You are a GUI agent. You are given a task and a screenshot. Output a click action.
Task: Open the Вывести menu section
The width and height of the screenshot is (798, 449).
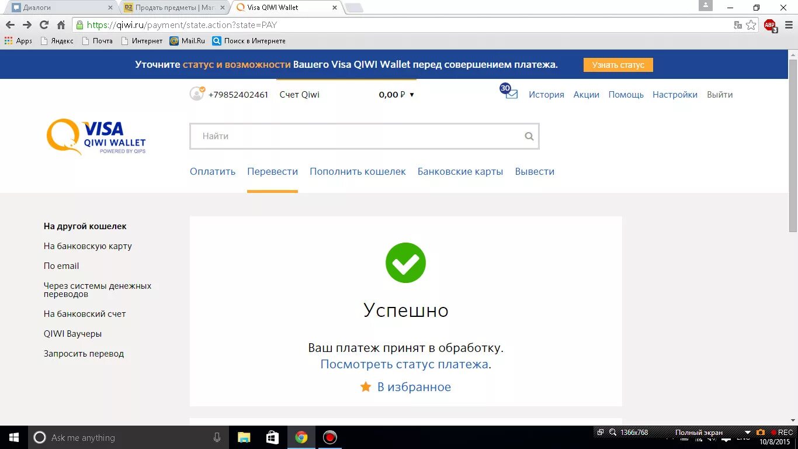coord(535,171)
